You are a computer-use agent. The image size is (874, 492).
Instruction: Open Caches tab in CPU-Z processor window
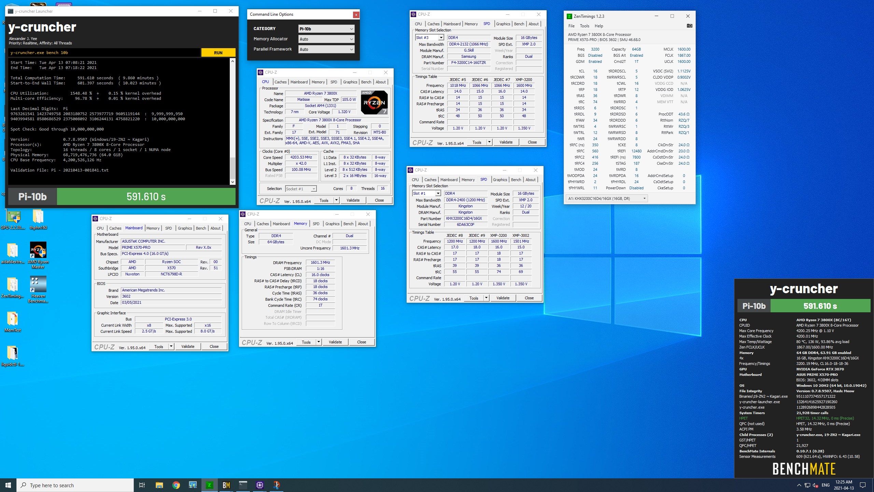pyautogui.click(x=280, y=82)
